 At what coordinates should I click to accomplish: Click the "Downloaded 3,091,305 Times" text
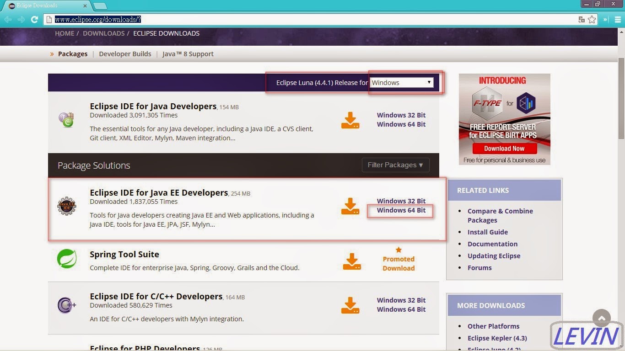click(134, 115)
